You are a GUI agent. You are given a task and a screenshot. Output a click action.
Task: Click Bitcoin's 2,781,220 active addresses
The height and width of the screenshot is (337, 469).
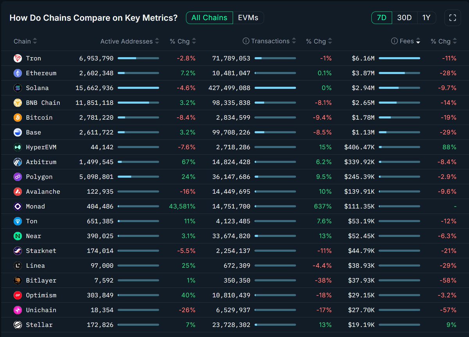click(x=96, y=117)
